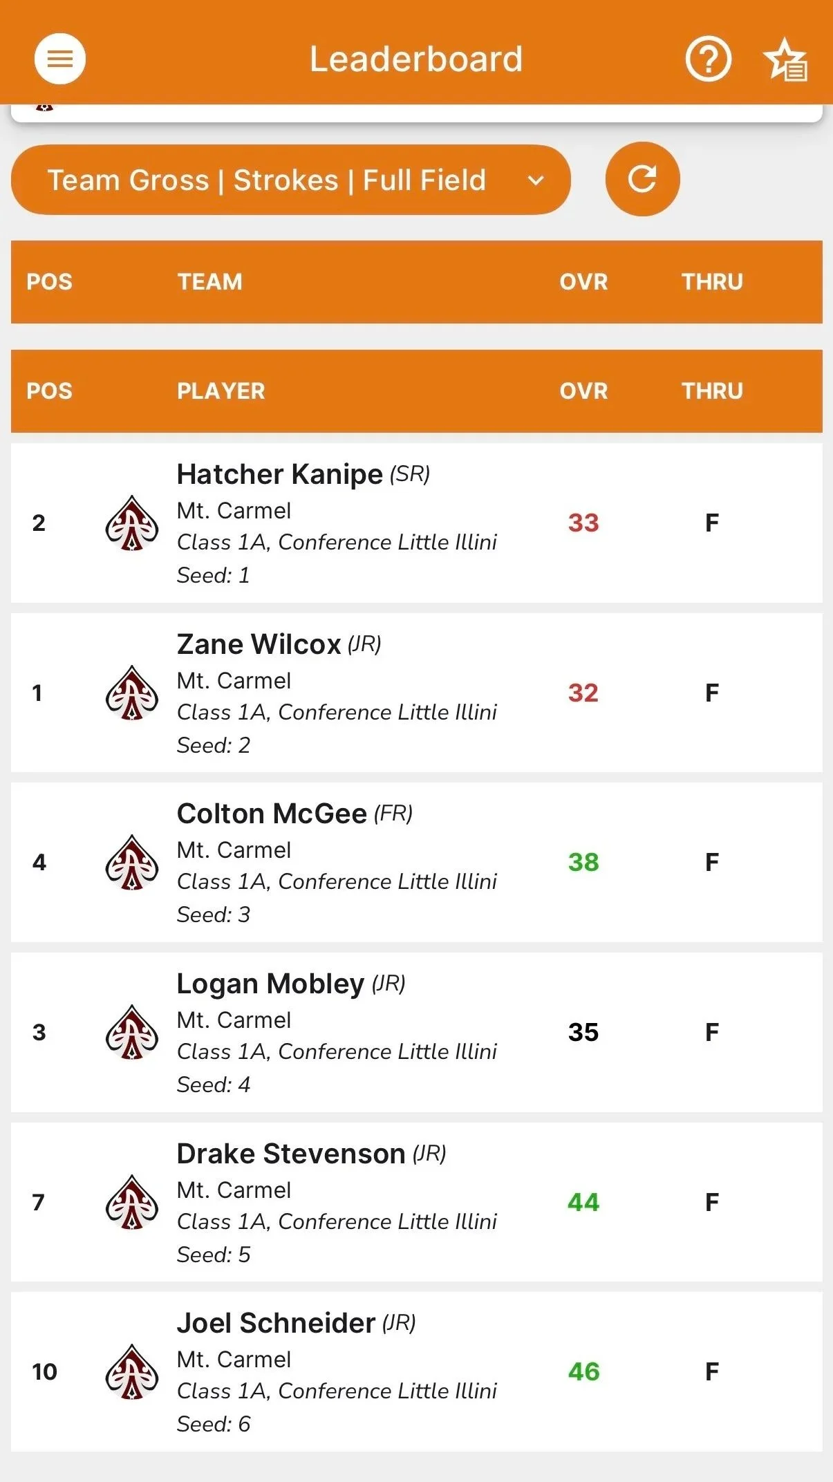The height and width of the screenshot is (1482, 833).
Task: Open Joel Schneider player name
Action: 276,1323
